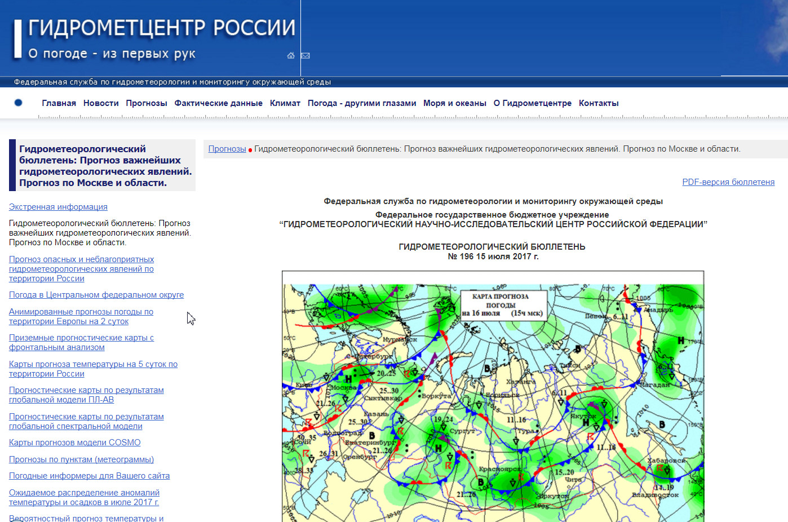Click the blue circle bullet beside the menu

point(18,103)
